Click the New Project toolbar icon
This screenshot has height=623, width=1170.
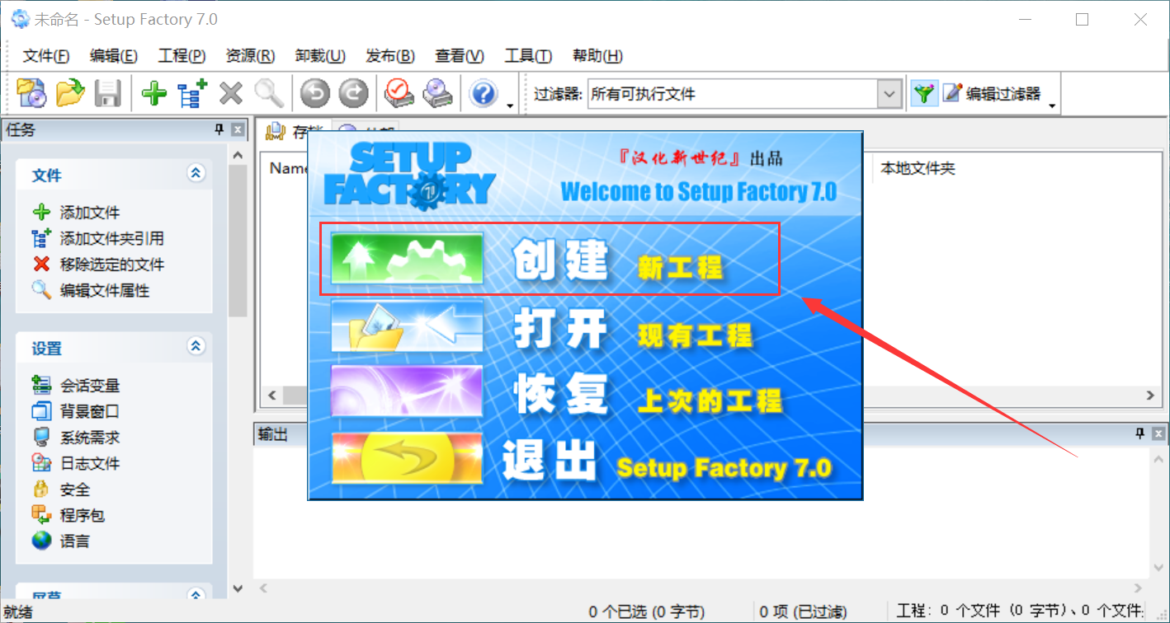click(x=31, y=93)
